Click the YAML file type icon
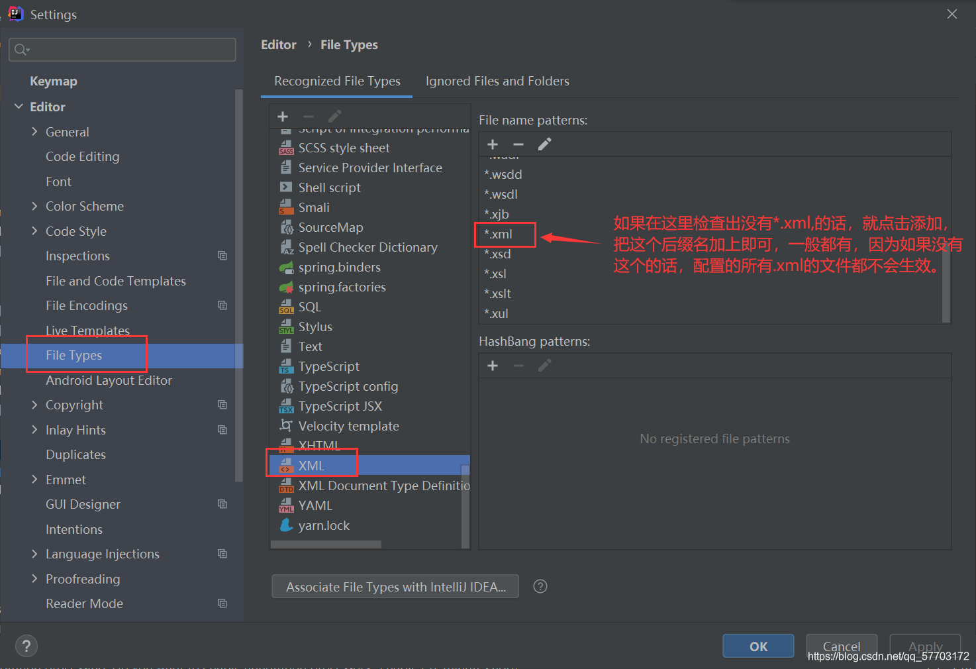The height and width of the screenshot is (669, 976). (286, 505)
